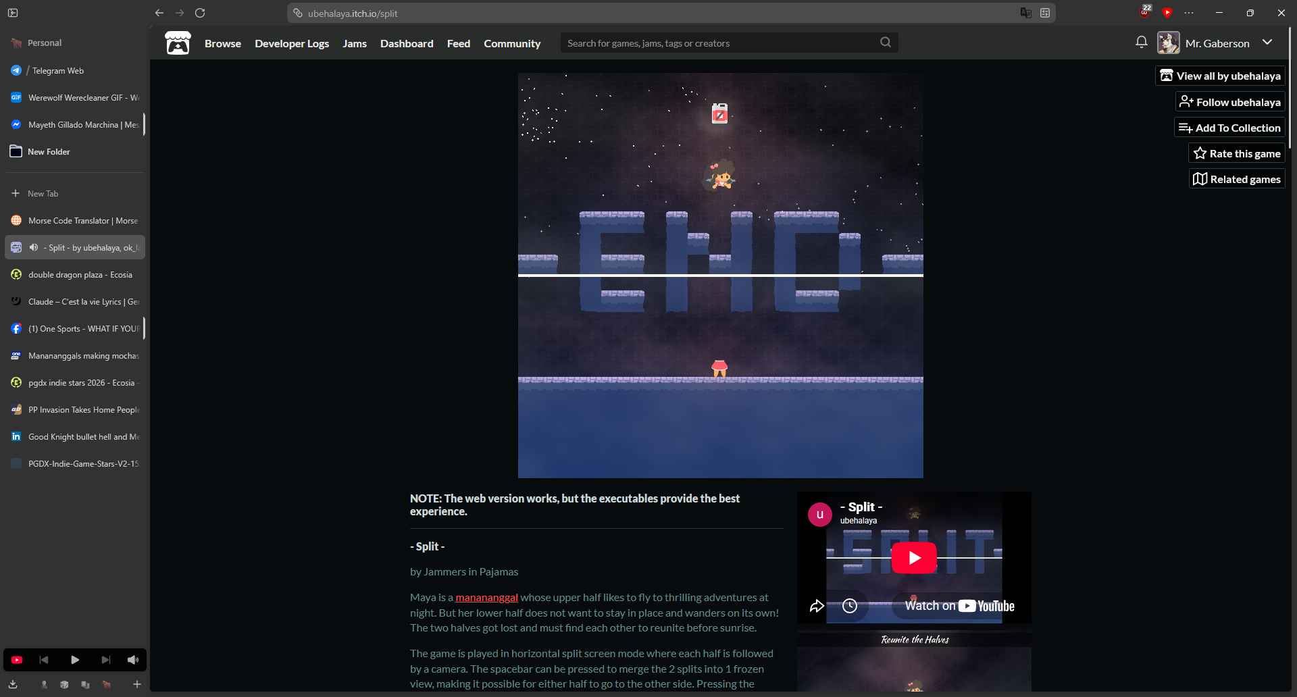
Task: Switch to Mananaggals making mochas tab
Action: tap(75, 356)
